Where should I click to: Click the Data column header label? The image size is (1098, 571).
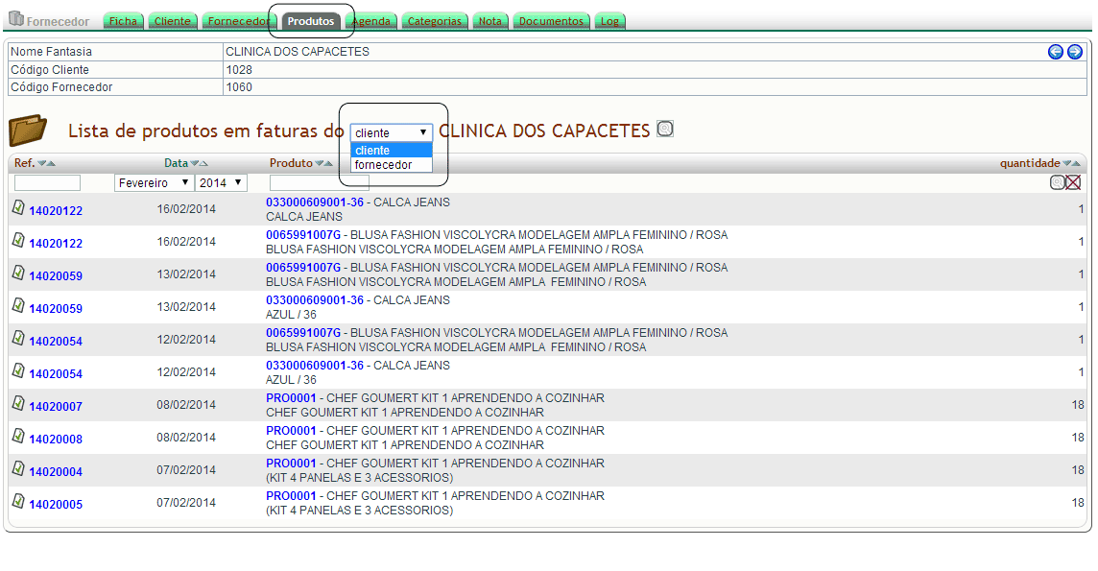point(176,163)
